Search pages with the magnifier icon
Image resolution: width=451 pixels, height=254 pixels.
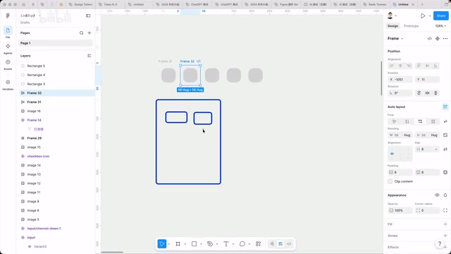click(82, 33)
